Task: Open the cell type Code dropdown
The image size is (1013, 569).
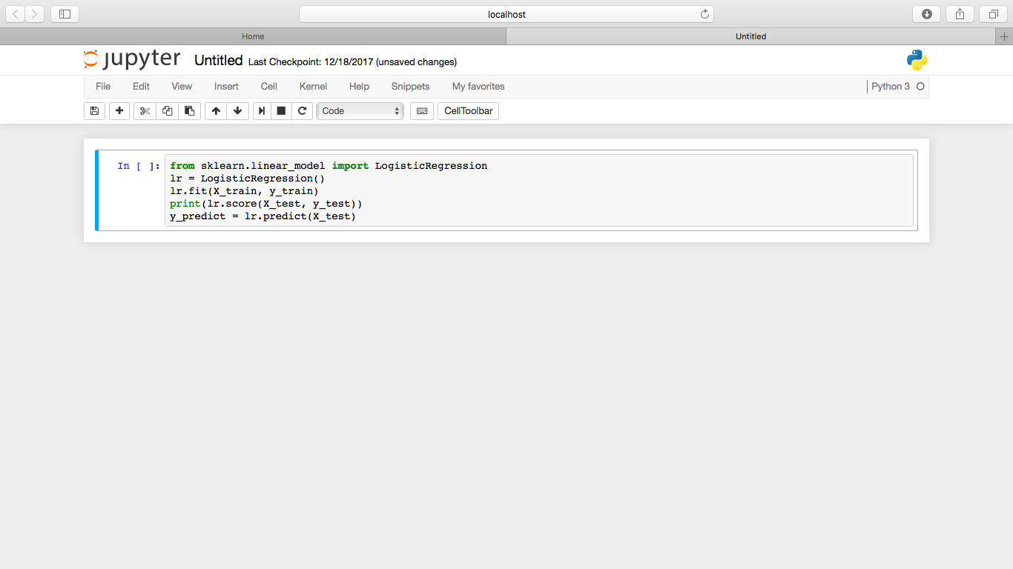Action: tap(360, 111)
